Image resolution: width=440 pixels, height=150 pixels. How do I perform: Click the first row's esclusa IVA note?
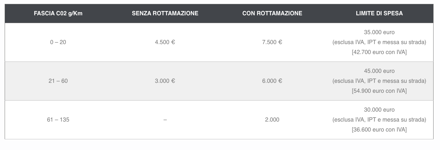(x=379, y=42)
